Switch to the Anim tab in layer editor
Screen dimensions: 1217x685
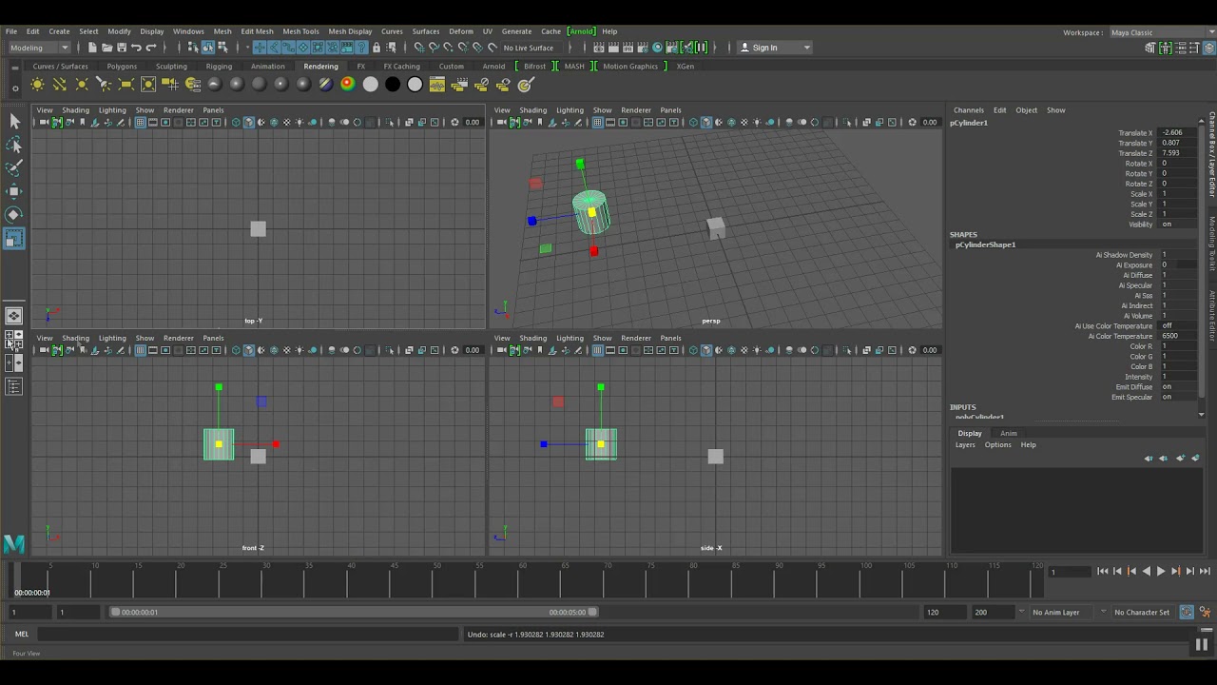click(1008, 434)
